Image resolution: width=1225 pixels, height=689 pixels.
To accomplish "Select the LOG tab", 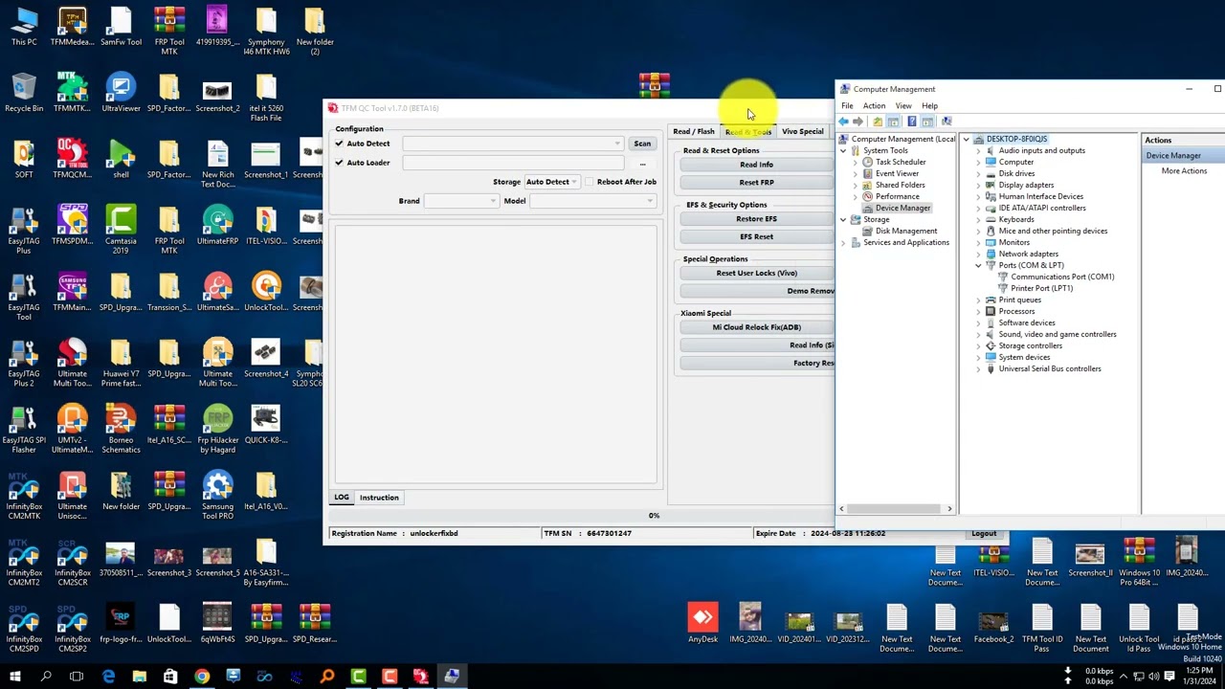I will 341,498.
